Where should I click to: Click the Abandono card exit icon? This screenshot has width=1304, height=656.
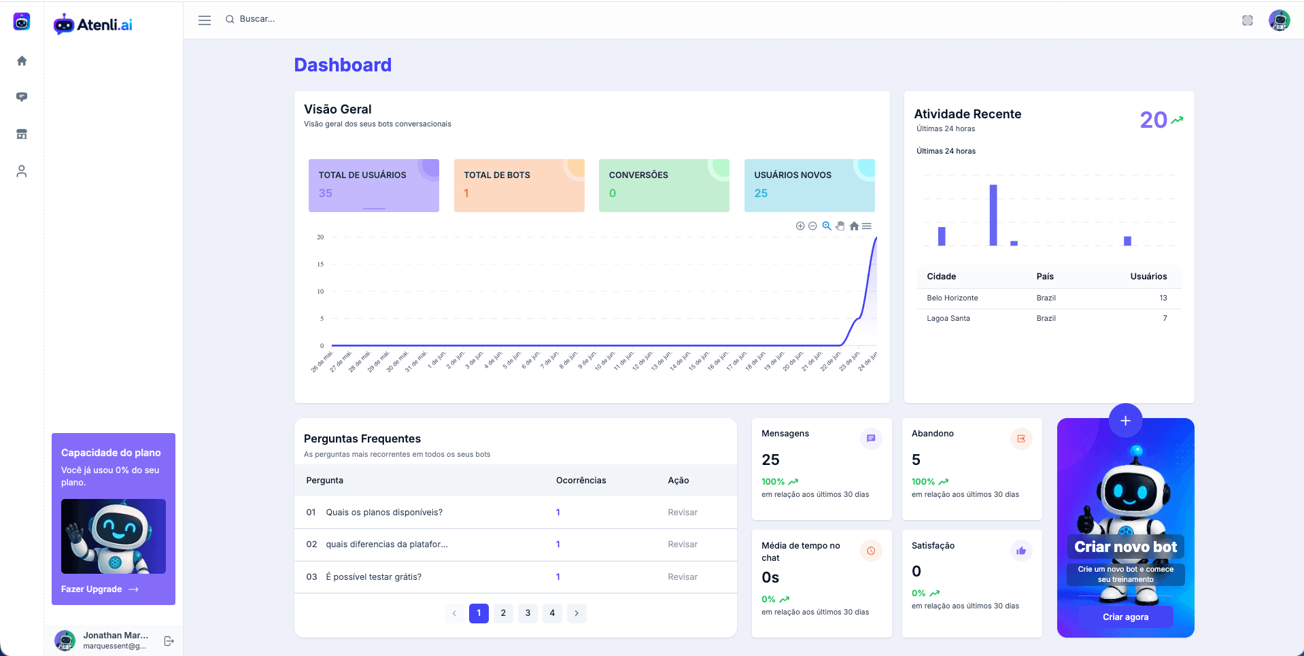point(1021,438)
